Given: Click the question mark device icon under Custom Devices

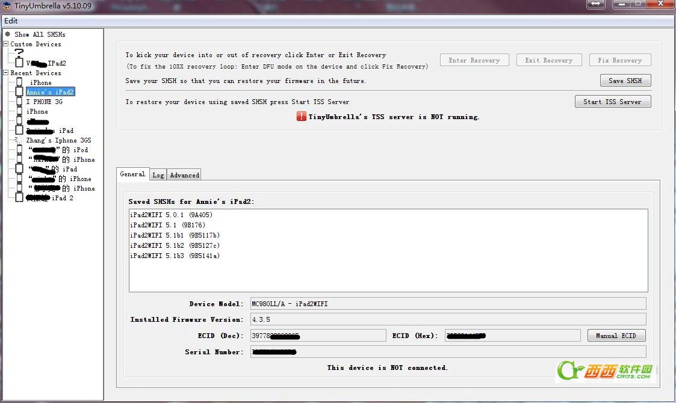Looking at the screenshot, I should point(19,52).
